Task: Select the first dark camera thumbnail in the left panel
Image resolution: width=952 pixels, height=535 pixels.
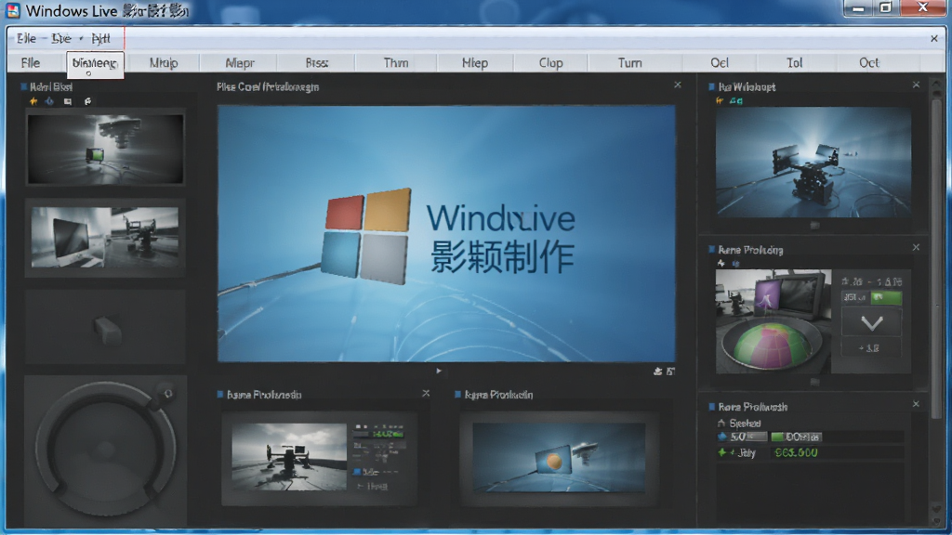Action: (x=105, y=149)
